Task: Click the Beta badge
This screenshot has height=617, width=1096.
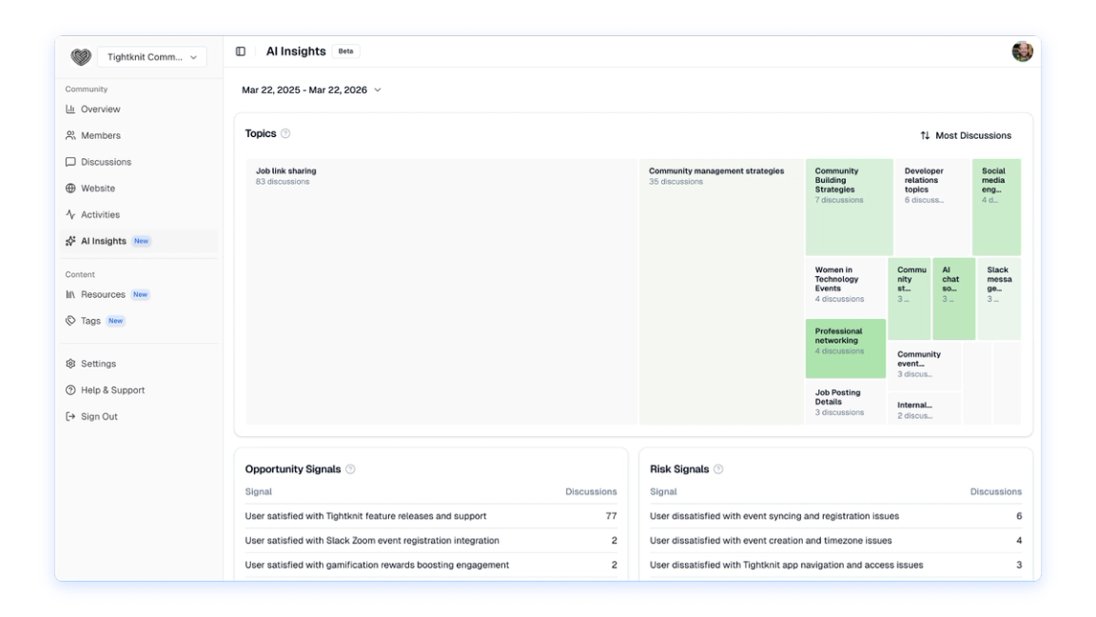Action: pyautogui.click(x=345, y=51)
